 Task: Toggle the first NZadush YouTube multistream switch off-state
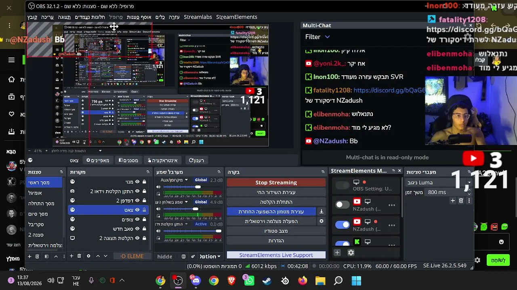click(x=342, y=205)
